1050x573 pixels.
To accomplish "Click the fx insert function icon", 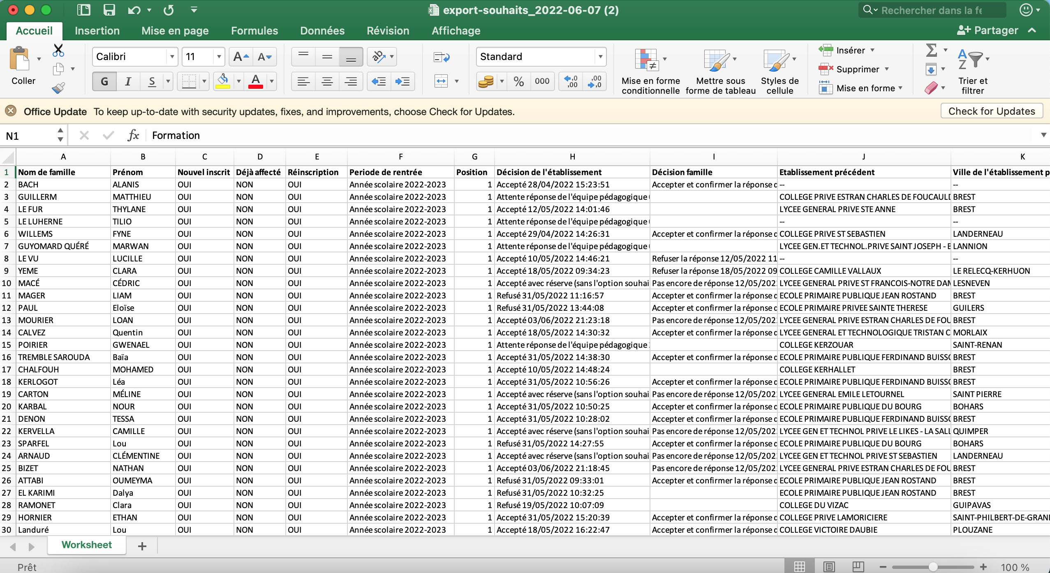I will 133,135.
